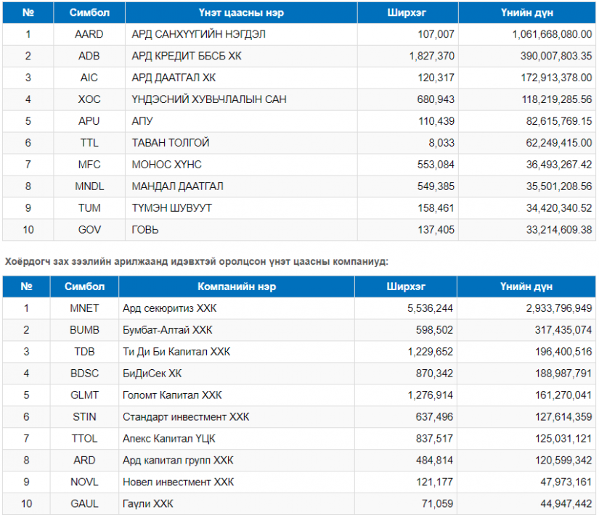The image size is (599, 515).
Task: Click the XOC symbol
Action: (x=89, y=99)
